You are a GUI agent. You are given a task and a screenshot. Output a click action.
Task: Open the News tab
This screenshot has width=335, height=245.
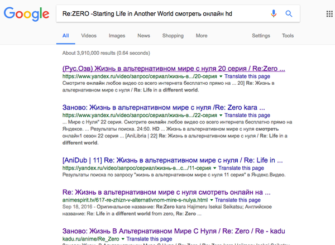click(x=143, y=36)
